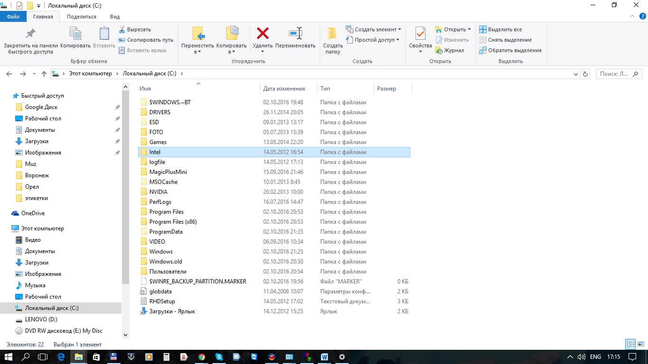Expand the Move to (Переместить в) dropdown

(198, 52)
